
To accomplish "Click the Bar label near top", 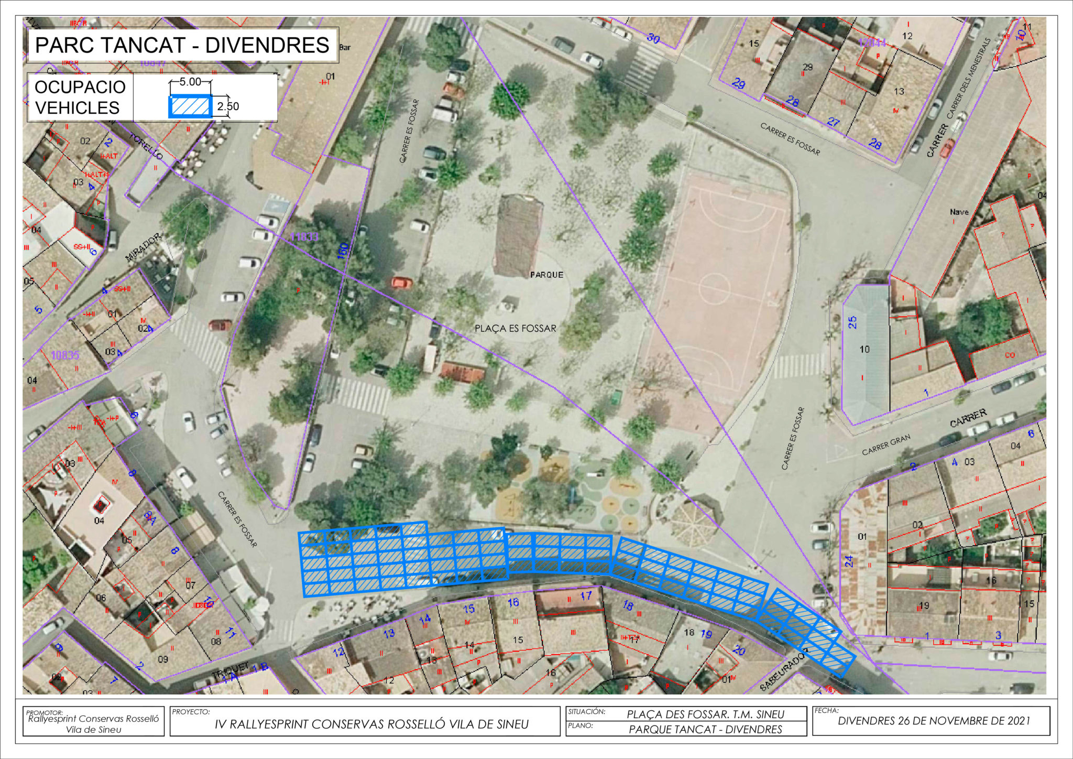I will point(345,47).
